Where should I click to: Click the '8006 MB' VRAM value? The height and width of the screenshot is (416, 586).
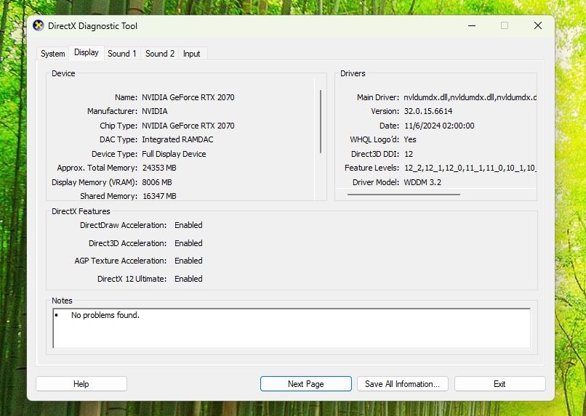[157, 182]
